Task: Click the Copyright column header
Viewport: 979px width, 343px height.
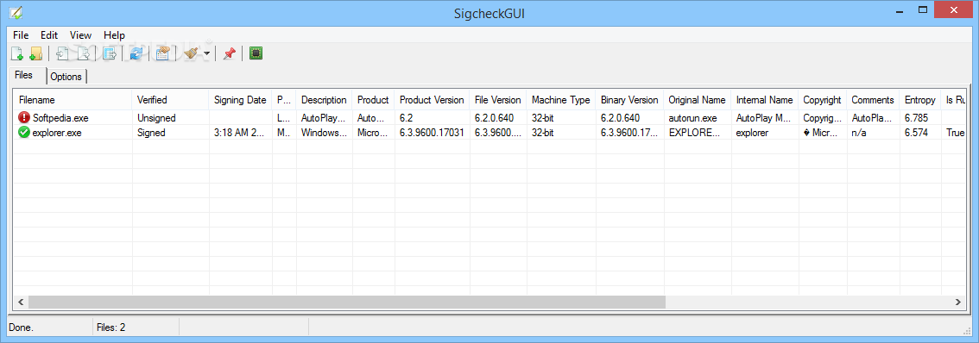Action: 822,100
